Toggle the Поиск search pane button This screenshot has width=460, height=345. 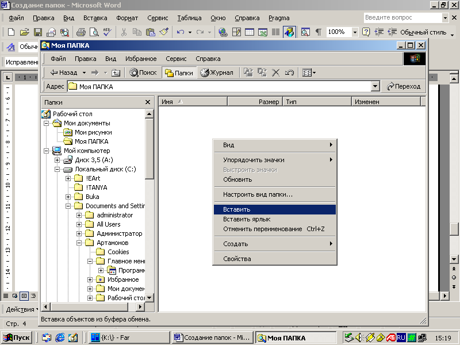143,72
